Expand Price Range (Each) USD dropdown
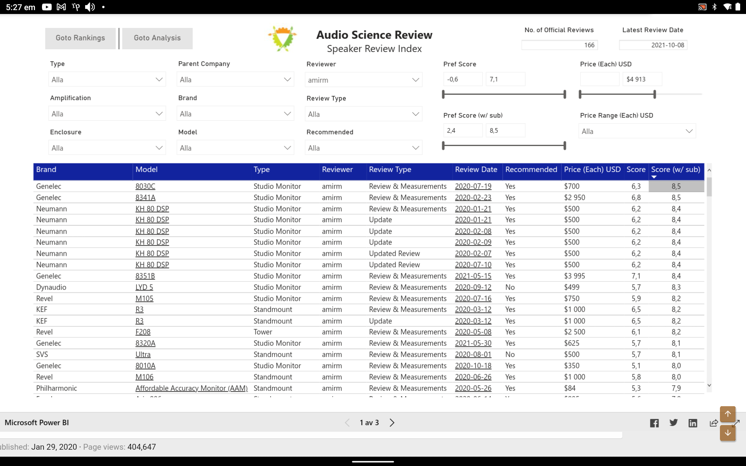Screen dimensions: 746x466 coord(637,131)
